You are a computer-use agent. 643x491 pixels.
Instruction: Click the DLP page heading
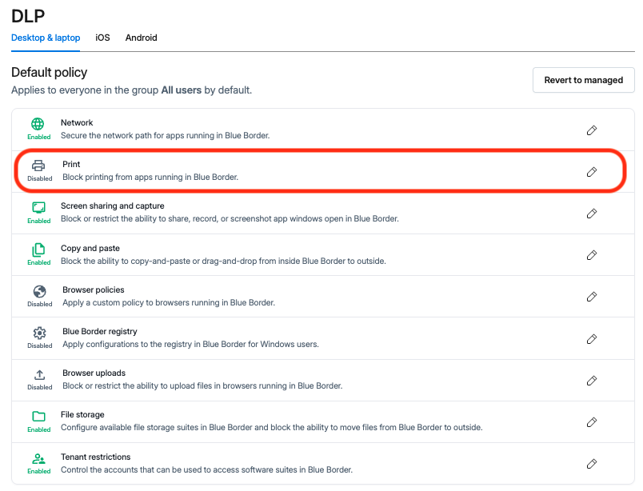tap(28, 16)
